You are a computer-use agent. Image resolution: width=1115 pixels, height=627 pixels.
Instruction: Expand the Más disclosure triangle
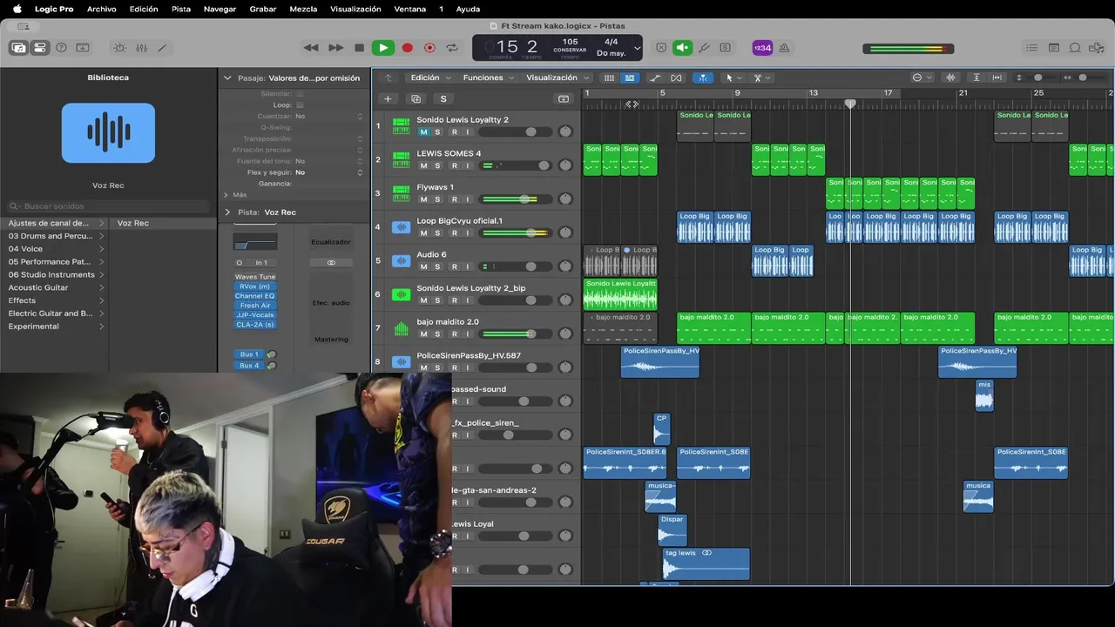(226, 195)
